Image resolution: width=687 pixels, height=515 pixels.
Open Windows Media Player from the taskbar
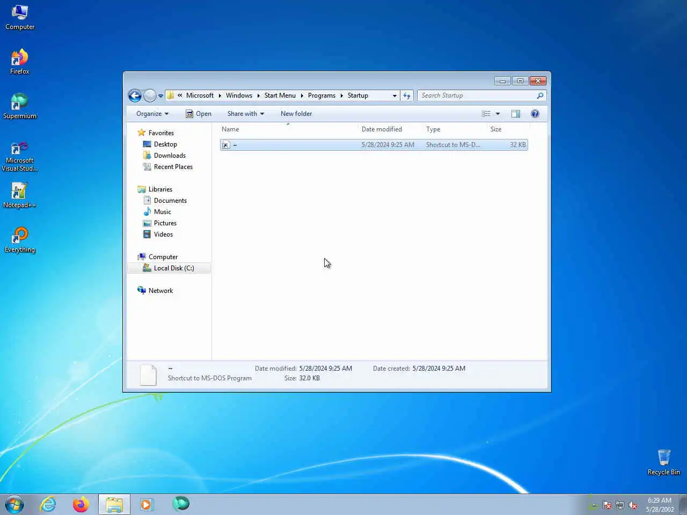pos(147,504)
